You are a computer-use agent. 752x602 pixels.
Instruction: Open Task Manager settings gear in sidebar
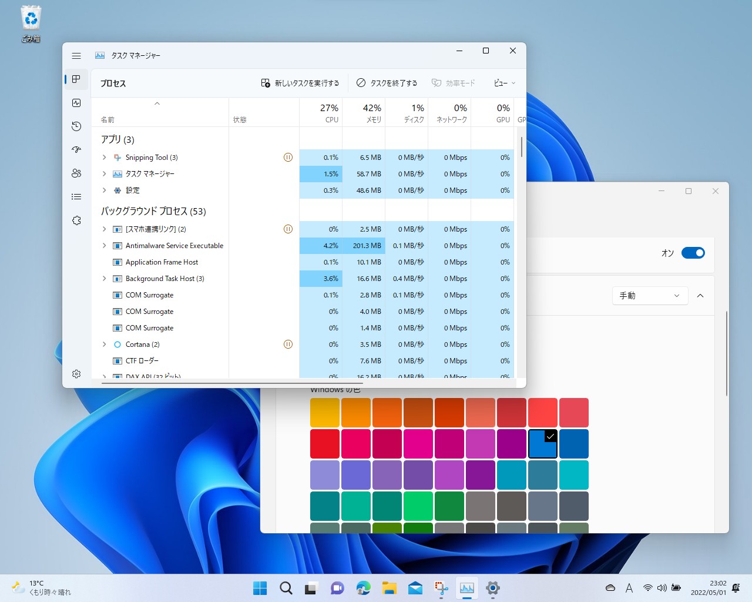click(76, 374)
